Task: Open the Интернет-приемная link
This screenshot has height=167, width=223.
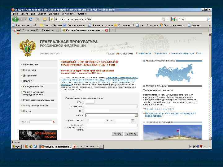Action: [x=35, y=105]
